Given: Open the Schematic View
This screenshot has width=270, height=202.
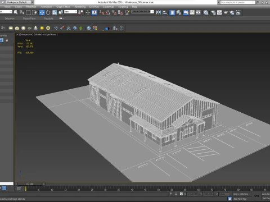Looking at the screenshot, I should 199,12.
